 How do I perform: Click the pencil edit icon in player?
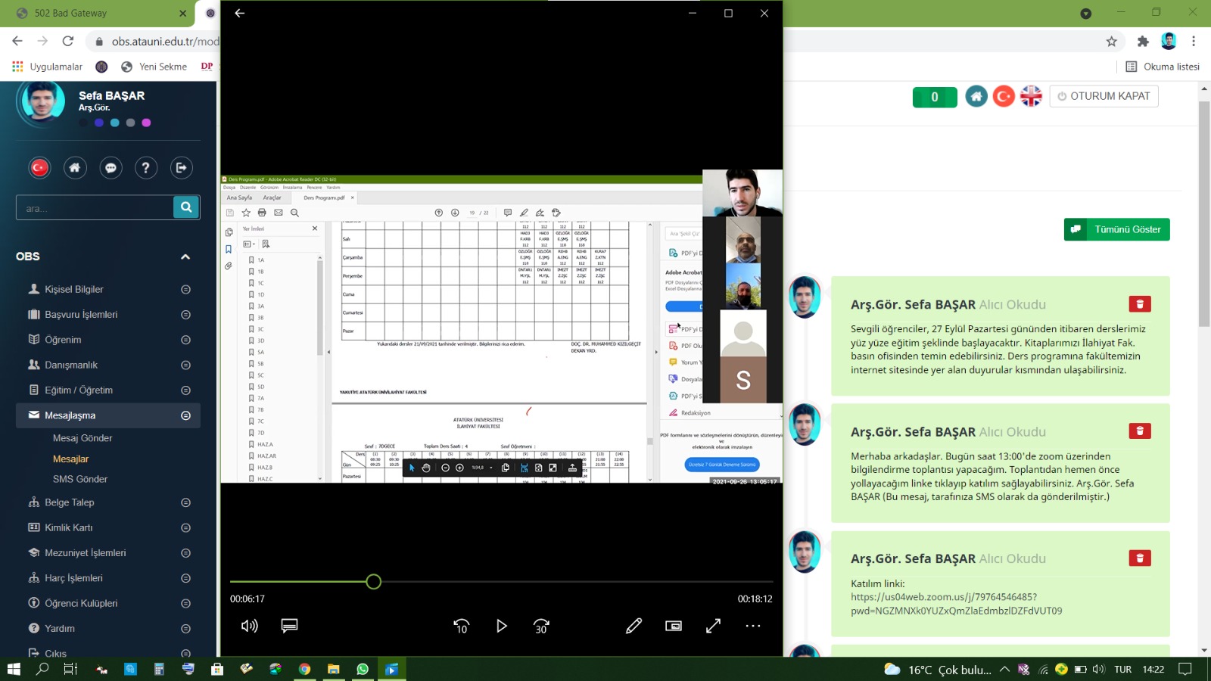pos(634,626)
